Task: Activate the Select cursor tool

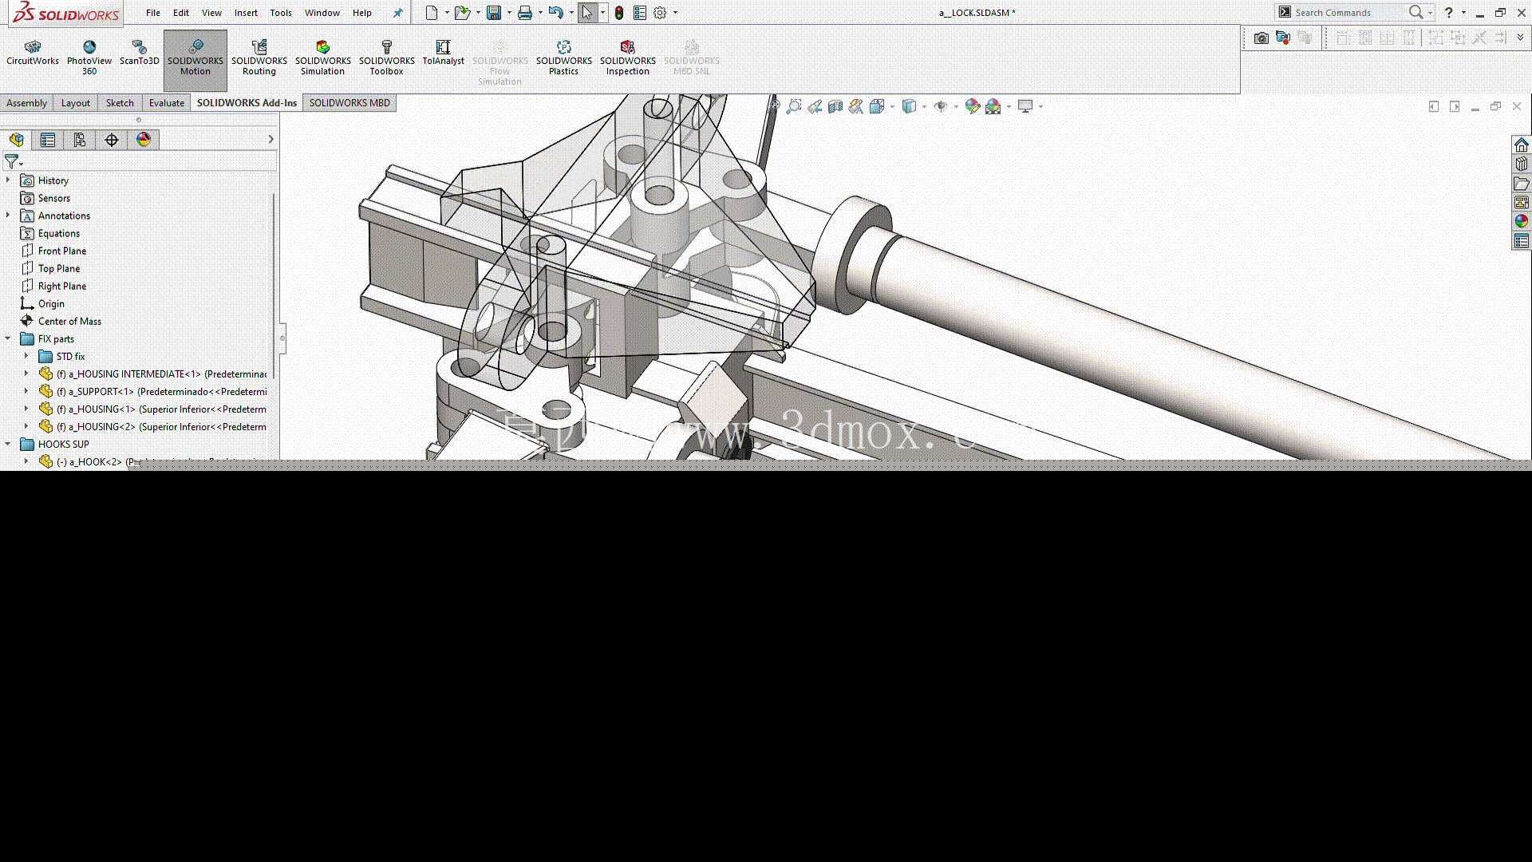Action: pos(586,13)
